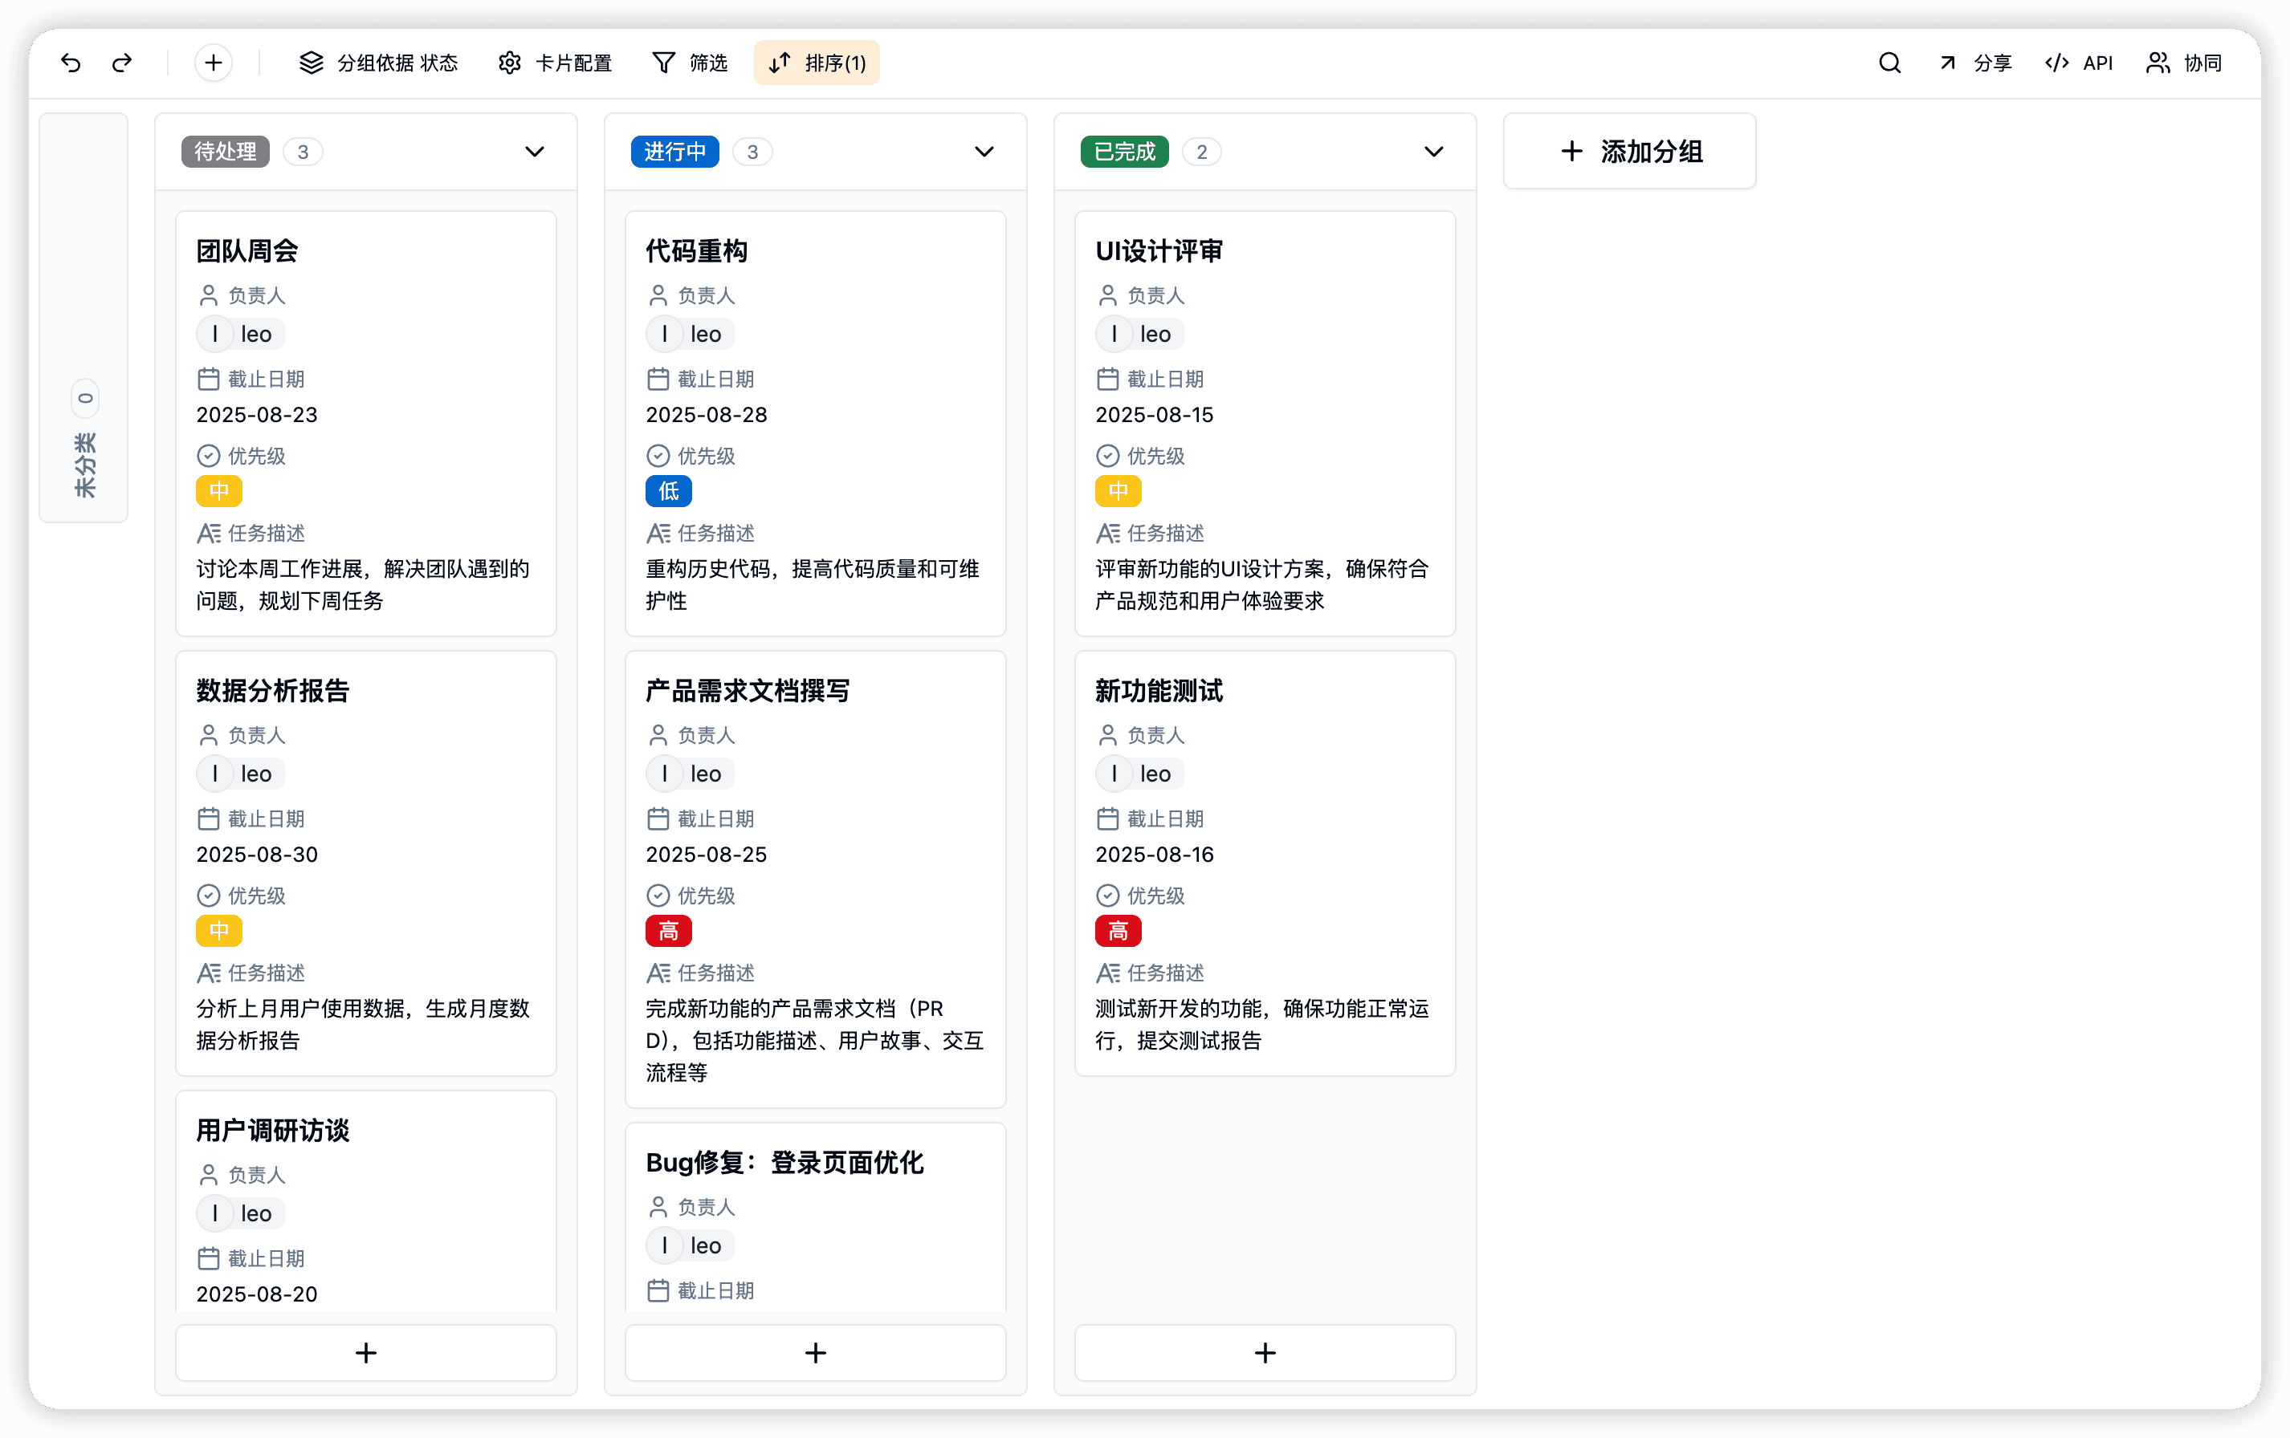Screen dimensions: 2290x1438
Task: Click the 高 priority tag on 产品需求文档撰写
Action: coord(670,932)
